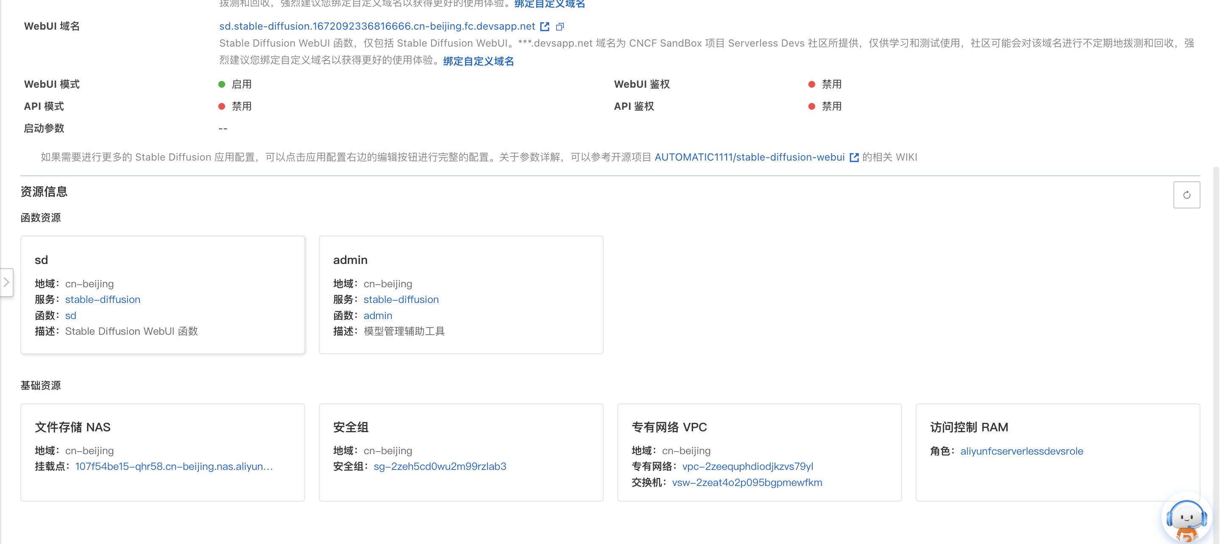
Task: Expand the collapsed left sidebar arrow
Action: point(7,282)
